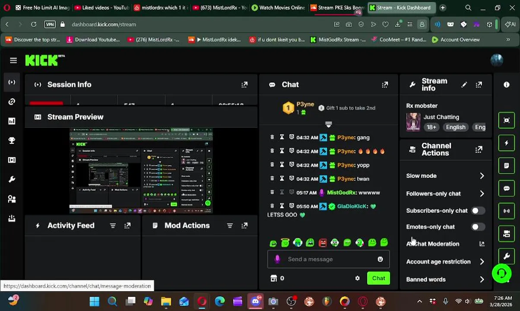Open Activity Feed filter menu
520x311 pixels.
click(x=113, y=225)
